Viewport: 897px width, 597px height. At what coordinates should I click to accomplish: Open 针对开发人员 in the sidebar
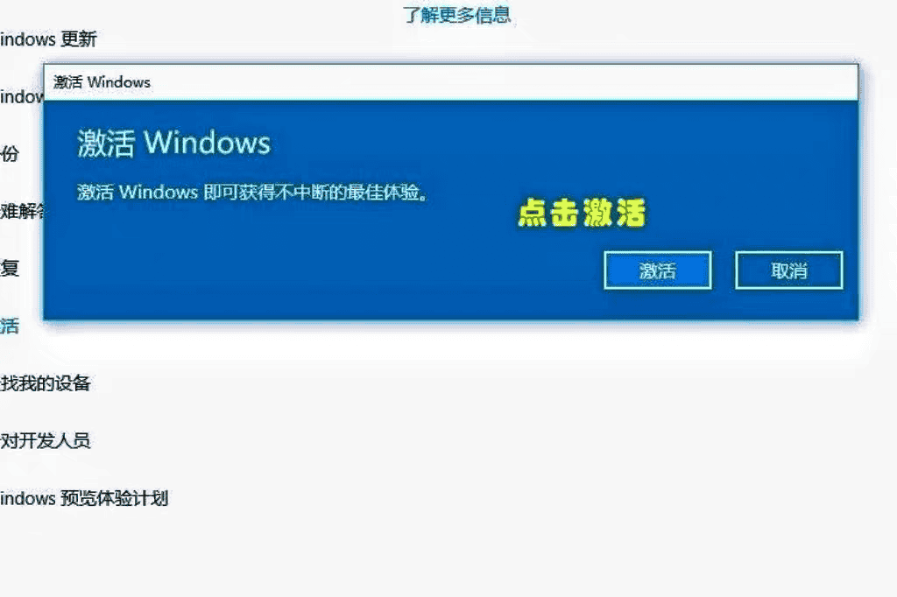point(46,440)
